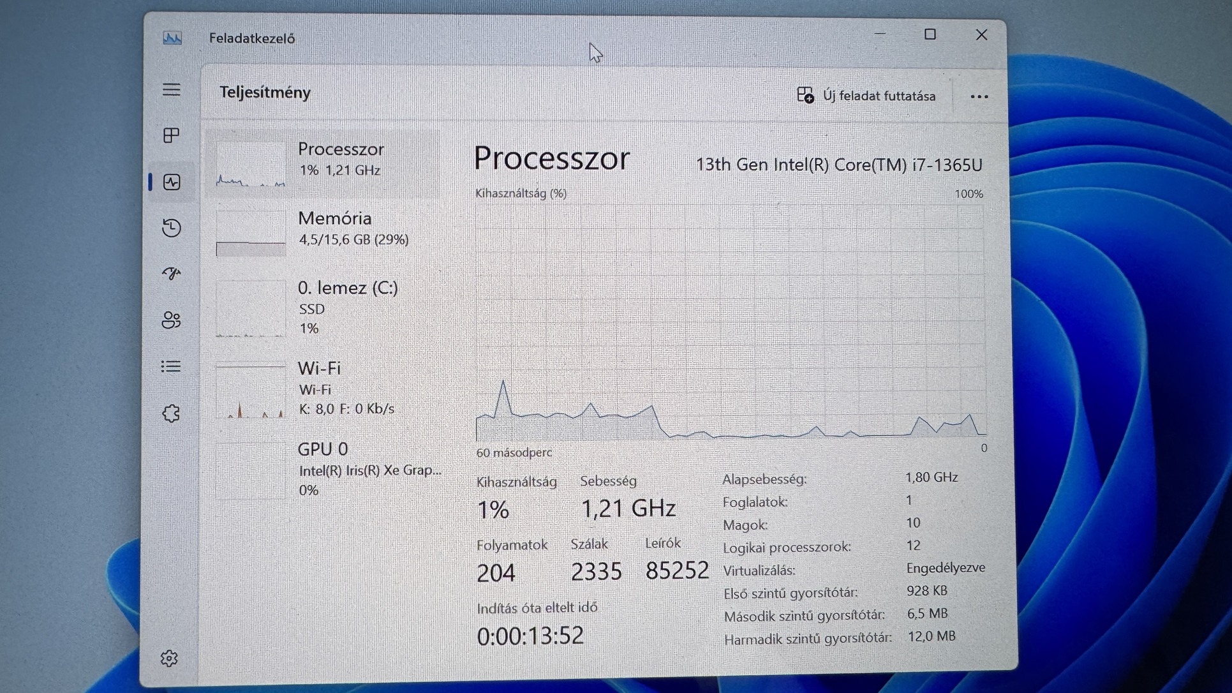Open Task Manager settings gear
The image size is (1232, 693).
[x=169, y=658]
